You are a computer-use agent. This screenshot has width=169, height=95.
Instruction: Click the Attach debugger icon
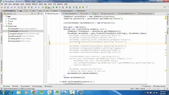(x=63, y=7)
